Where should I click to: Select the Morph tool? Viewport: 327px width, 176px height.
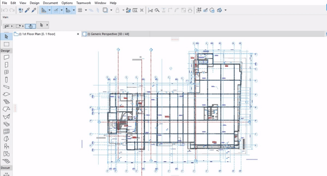pyautogui.click(x=6, y=139)
